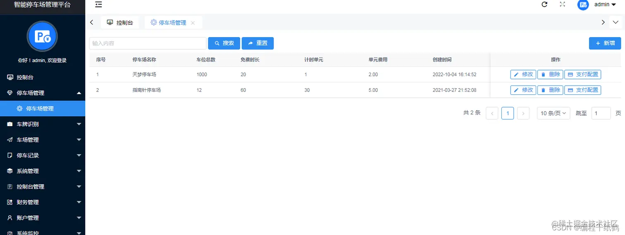Click the 搜索 button
This screenshot has width=625, height=235.
tap(224, 43)
